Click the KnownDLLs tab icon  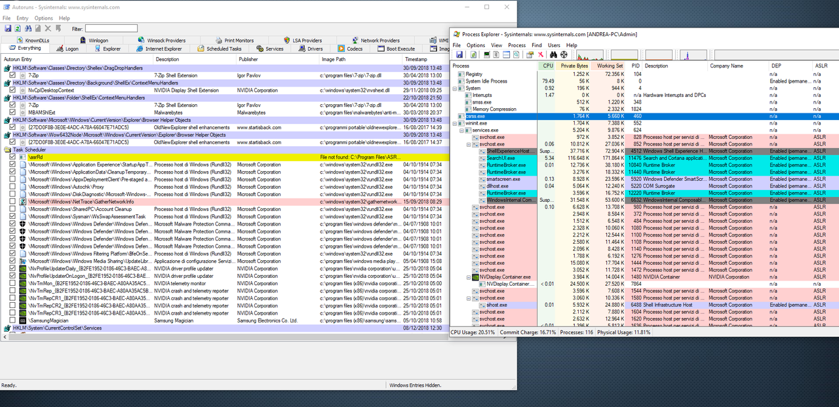coord(20,40)
